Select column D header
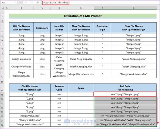Viewport: 160px width, 129px height. (59, 8)
